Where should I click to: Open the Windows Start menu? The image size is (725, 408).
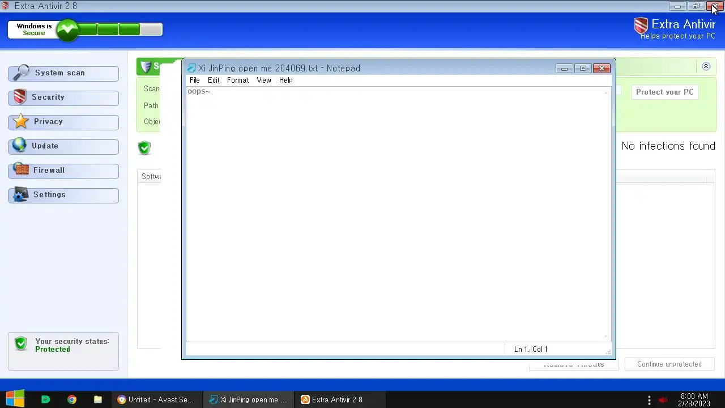click(15, 399)
